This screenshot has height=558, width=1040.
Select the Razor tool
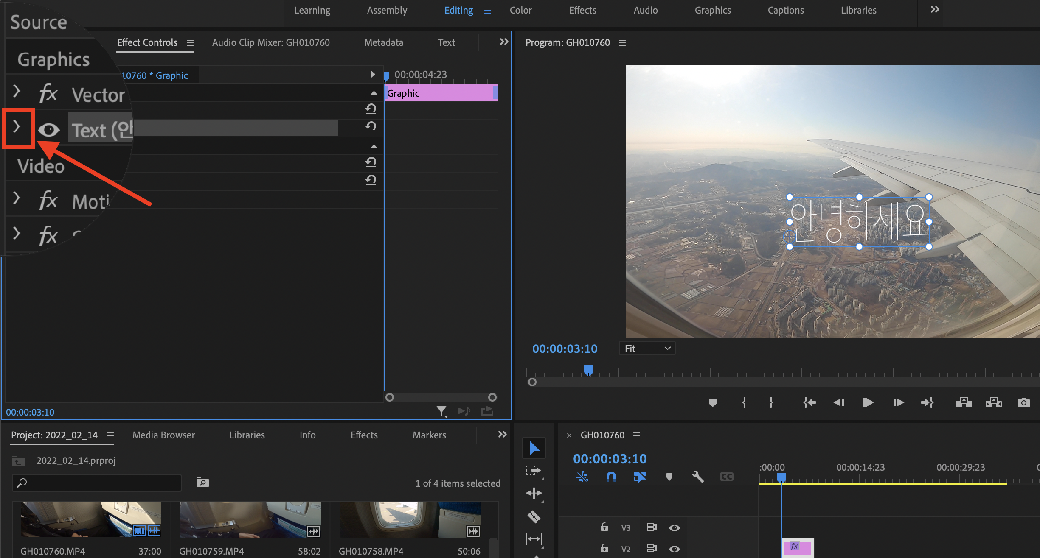tap(534, 516)
